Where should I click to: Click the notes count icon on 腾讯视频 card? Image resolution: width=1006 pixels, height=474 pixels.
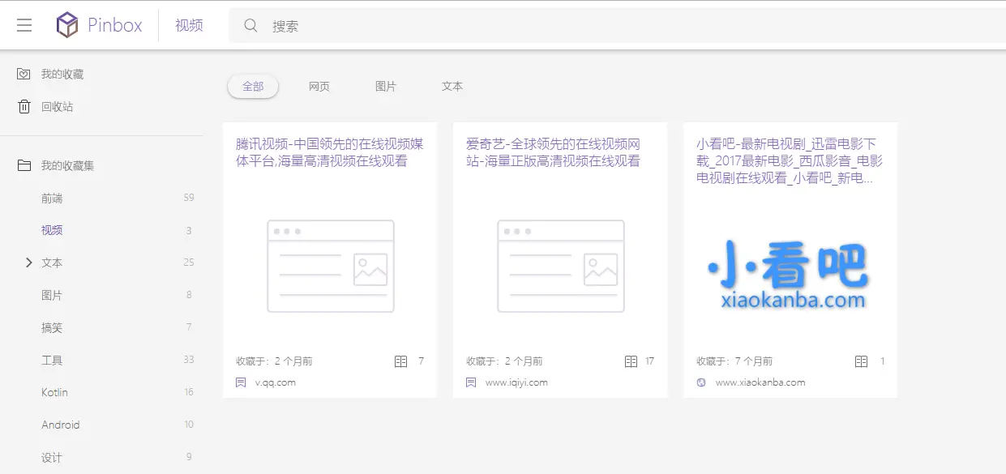(399, 361)
